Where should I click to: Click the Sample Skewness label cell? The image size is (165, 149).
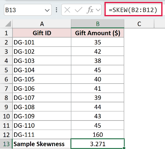point(42,144)
